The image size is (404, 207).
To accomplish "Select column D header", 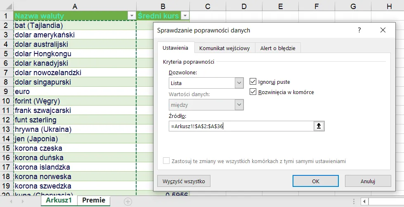I will click(x=244, y=7).
